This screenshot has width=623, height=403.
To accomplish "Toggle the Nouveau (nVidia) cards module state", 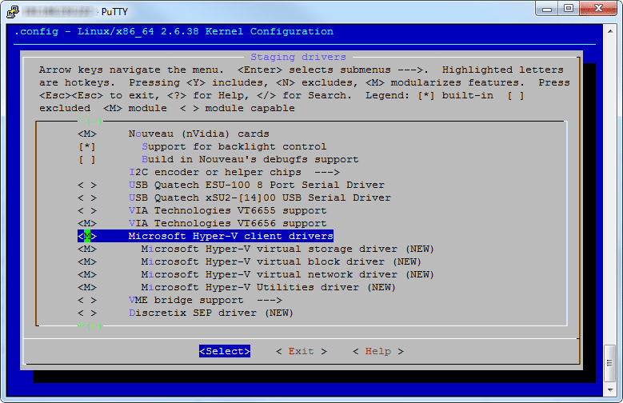I will click(87, 134).
